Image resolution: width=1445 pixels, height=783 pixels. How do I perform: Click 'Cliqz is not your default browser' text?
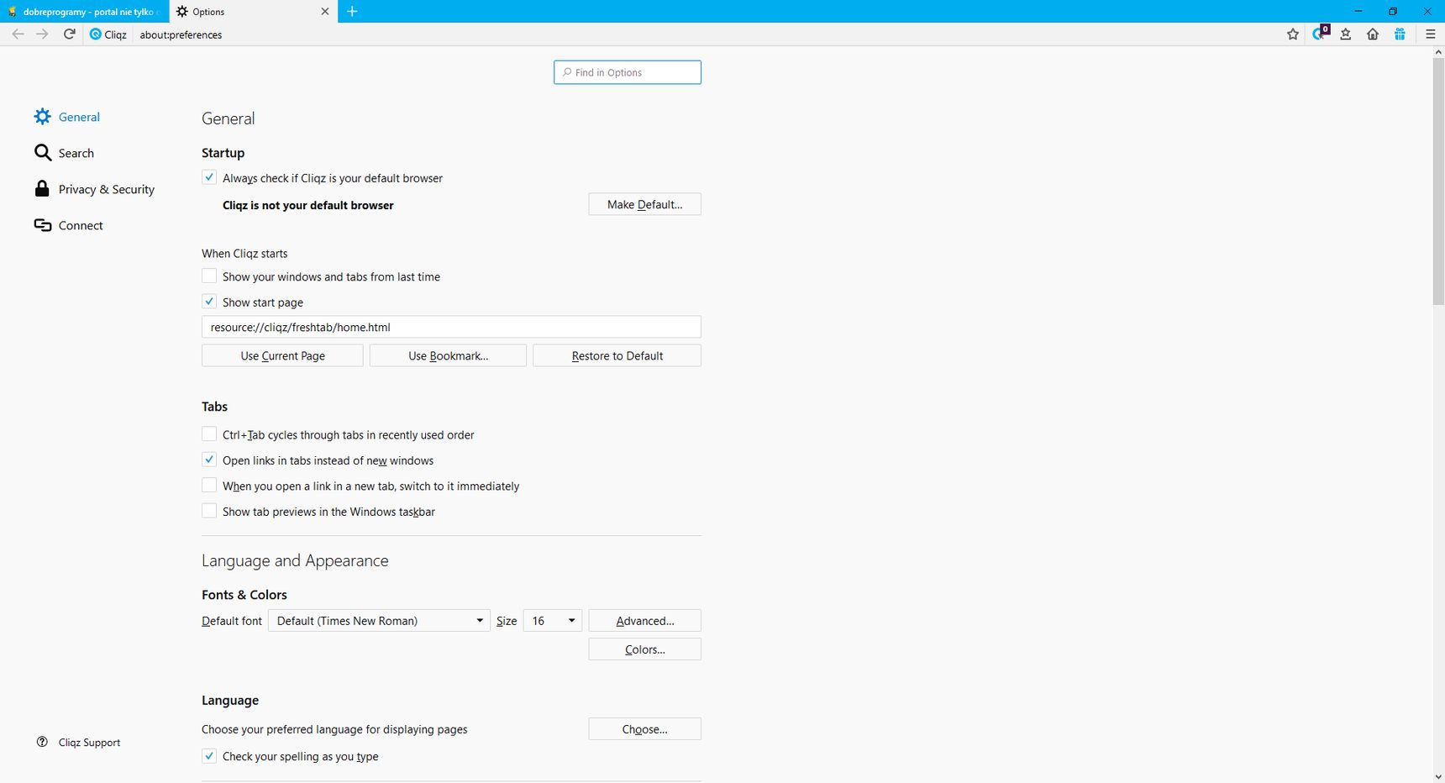tap(307, 205)
